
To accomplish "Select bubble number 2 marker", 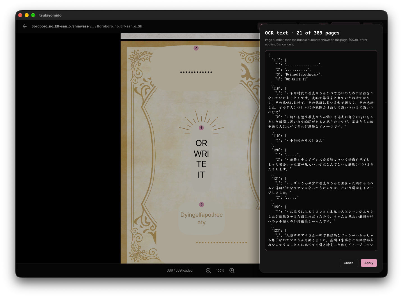I will coord(196,48).
